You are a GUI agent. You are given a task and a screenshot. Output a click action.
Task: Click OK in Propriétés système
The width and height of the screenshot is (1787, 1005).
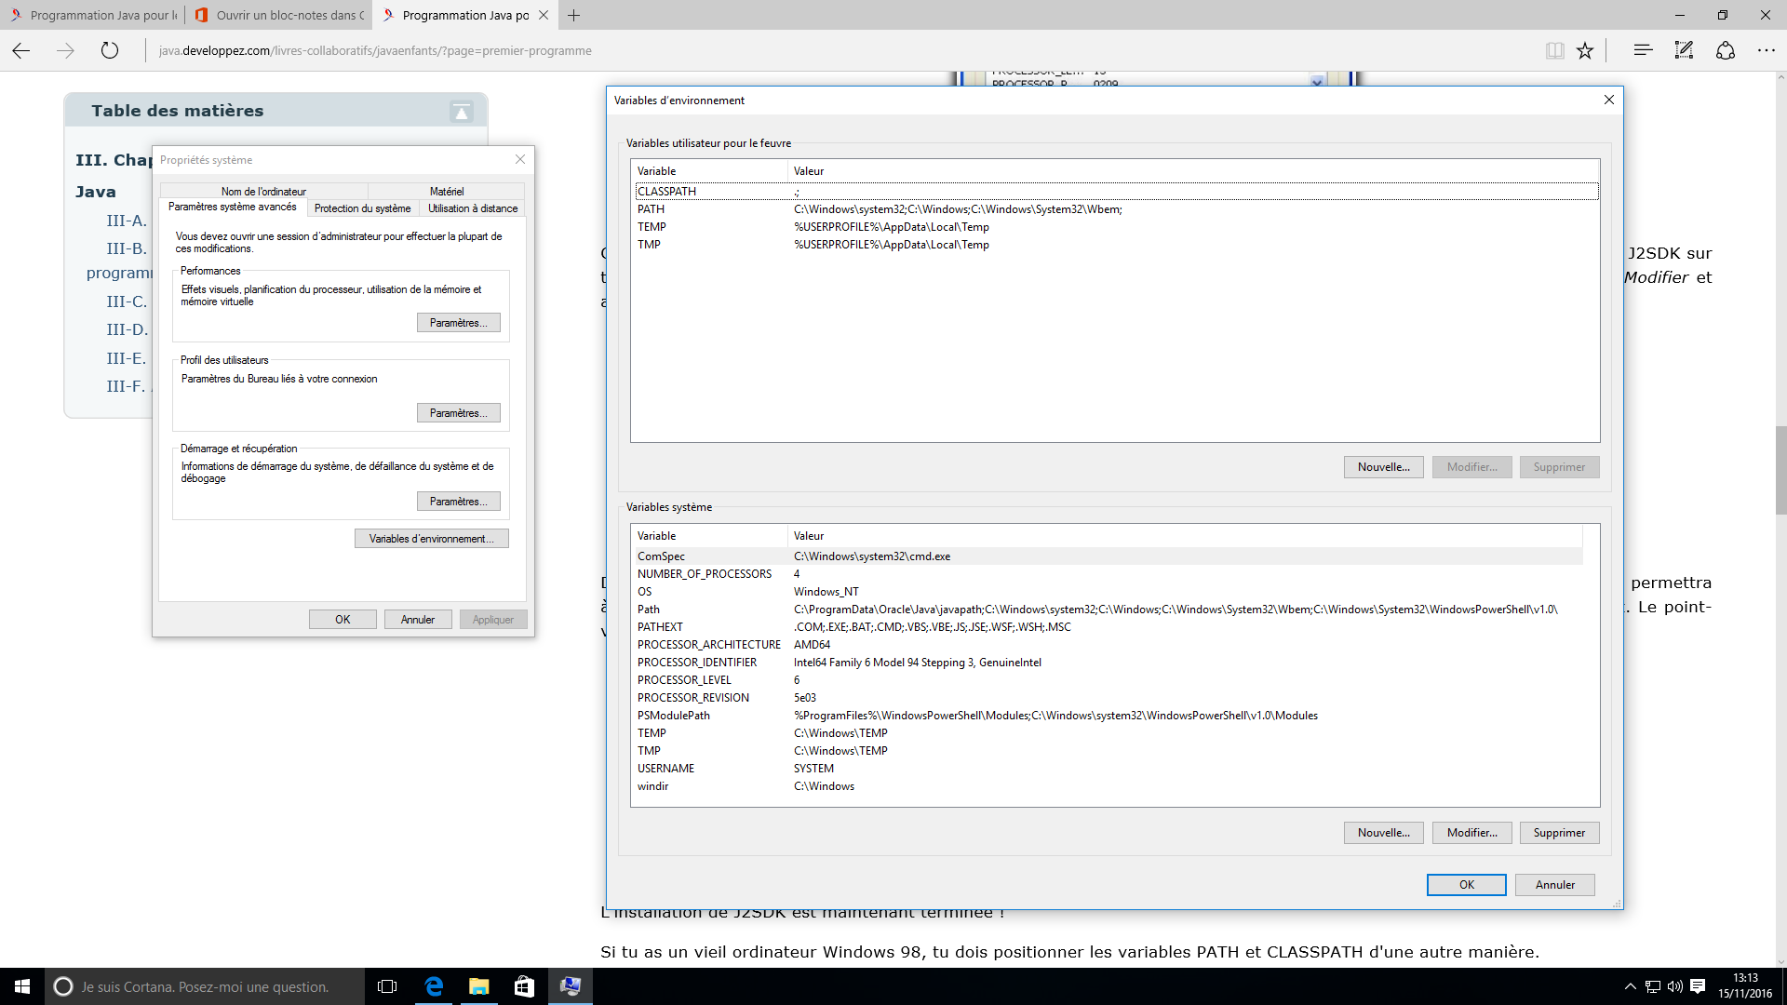point(343,620)
